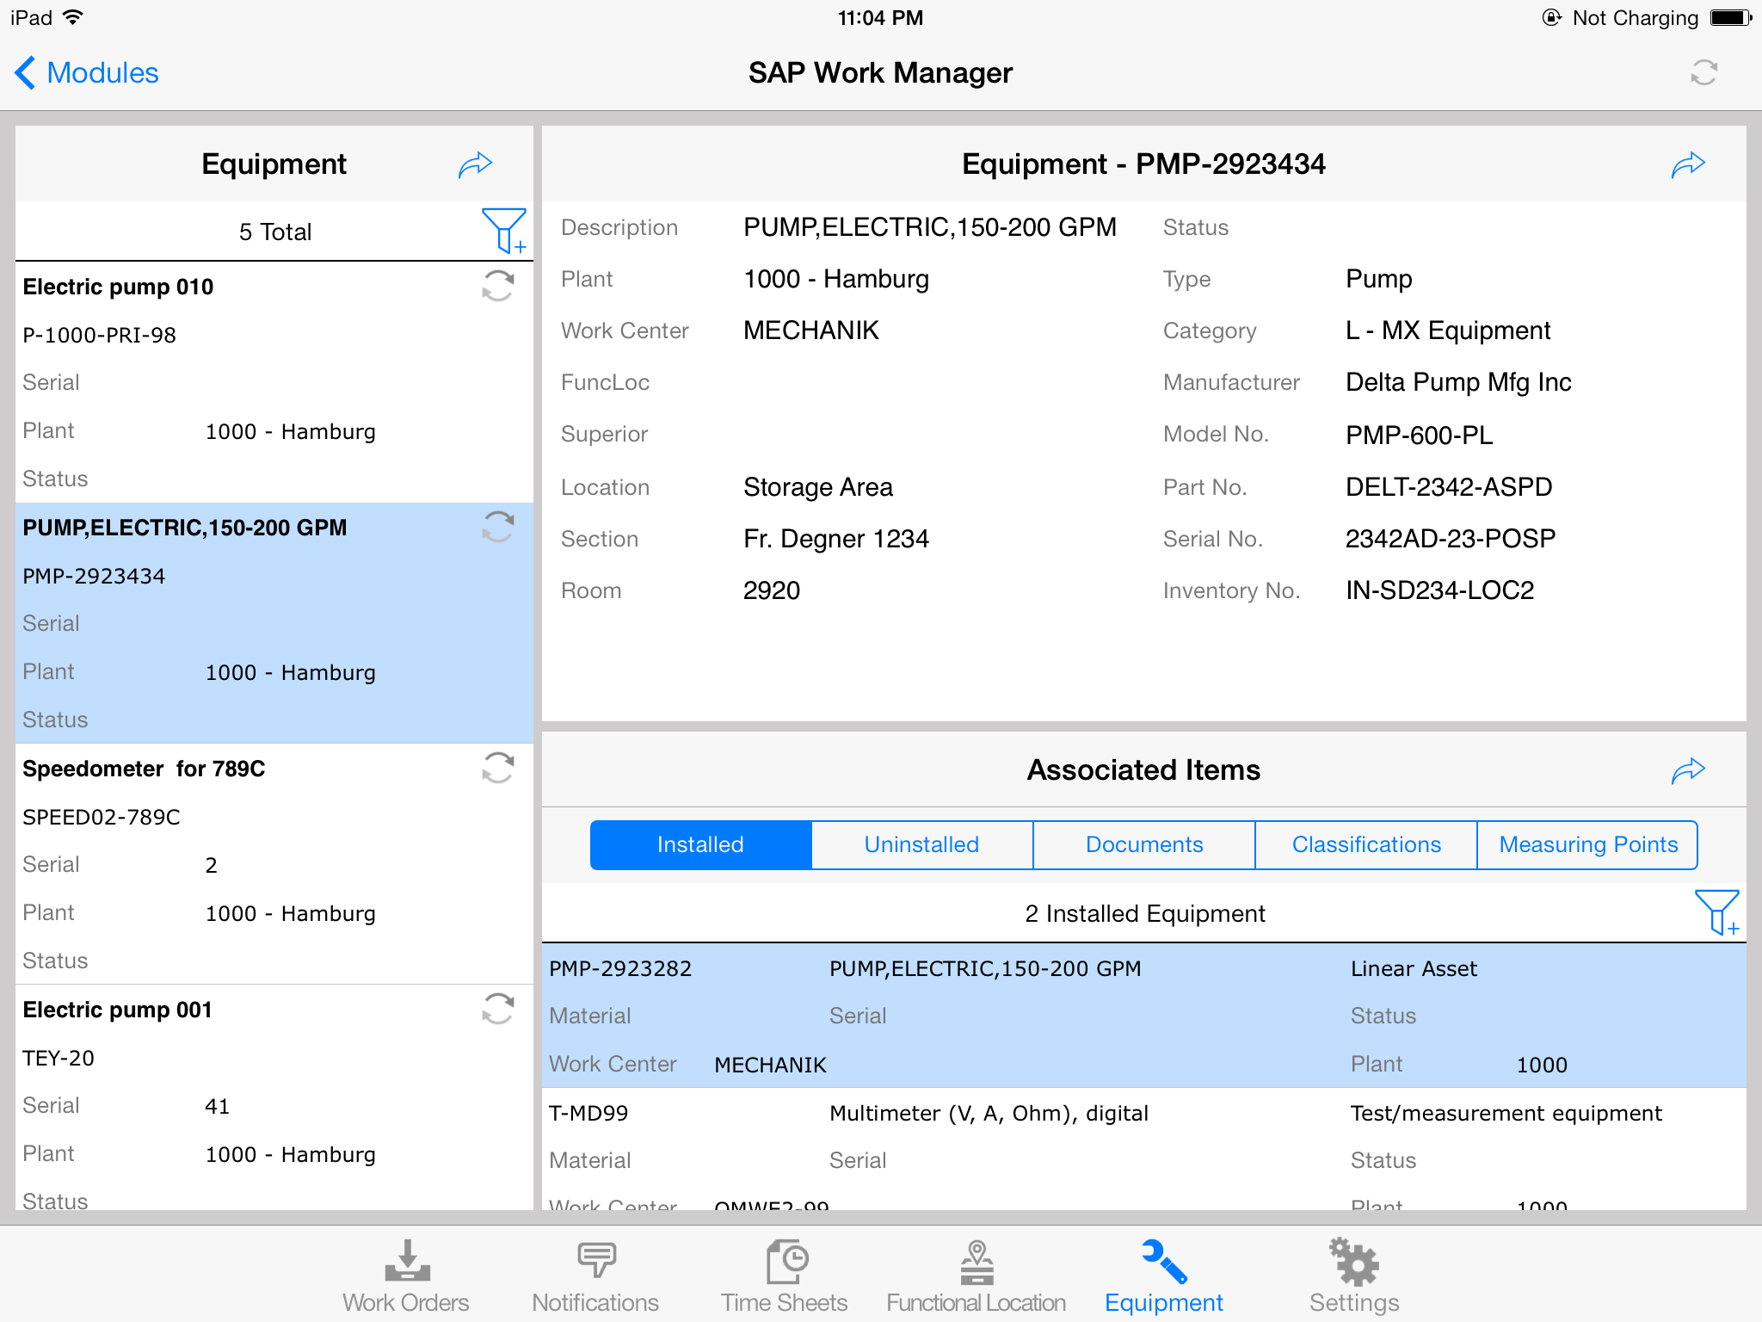Click the share arrow in Associated Items header
Screen dimensions: 1762x1322
point(1687,769)
